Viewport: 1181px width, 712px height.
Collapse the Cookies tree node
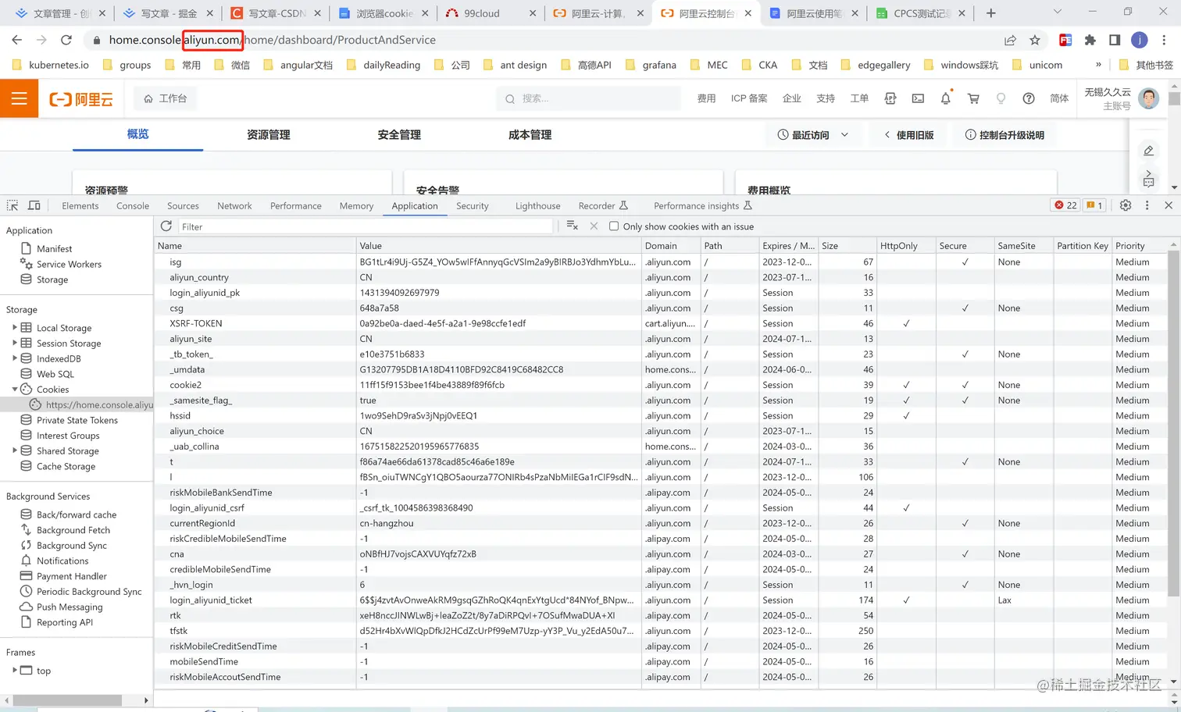[14, 389]
